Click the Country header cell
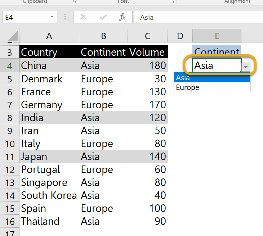263x236 pixels. 49,52
